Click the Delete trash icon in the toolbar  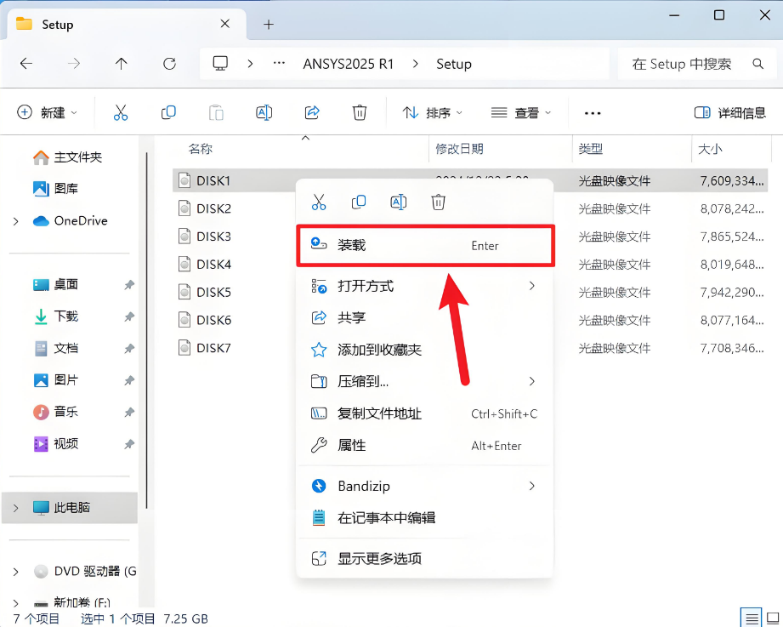tap(360, 112)
